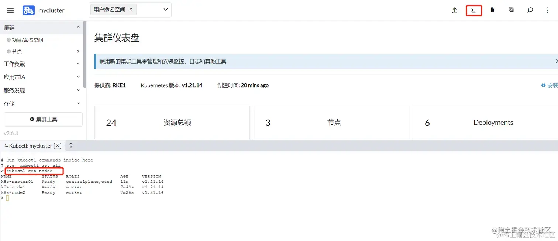Click the 20 mins ago creation time
The image size is (558, 241).
255,85
